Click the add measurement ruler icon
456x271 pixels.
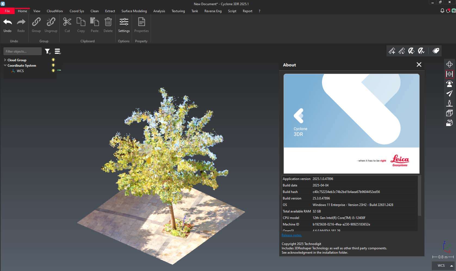click(x=392, y=51)
